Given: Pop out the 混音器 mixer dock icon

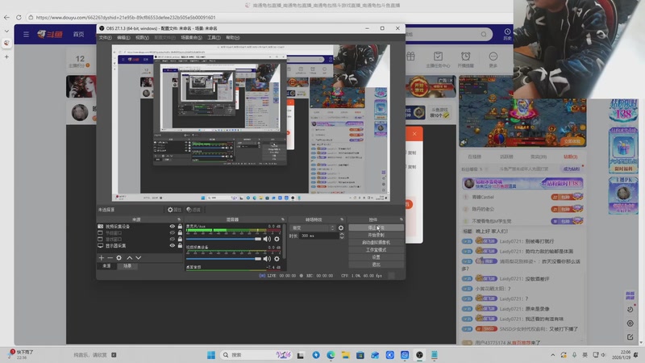Looking at the screenshot, I should pos(283,219).
